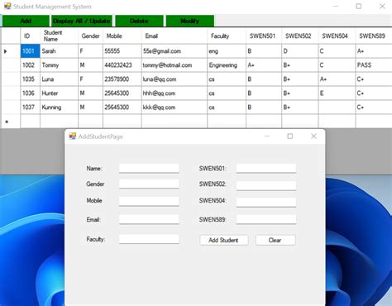
Task: Click email cell luna@qq.com
Action: coord(174,79)
